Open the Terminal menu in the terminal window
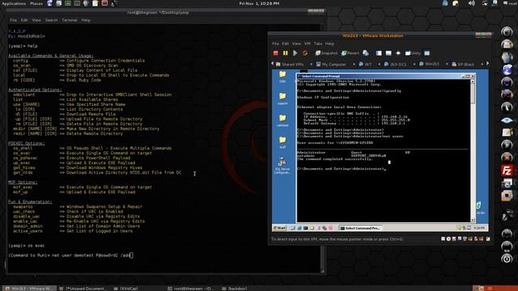Screen dimensions: 518x291 [70, 20]
